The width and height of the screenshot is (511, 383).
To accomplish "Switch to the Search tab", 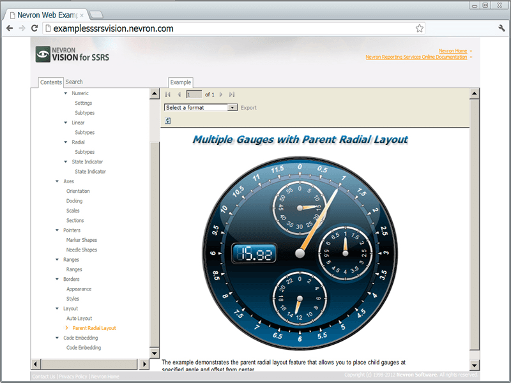I will pyautogui.click(x=74, y=82).
